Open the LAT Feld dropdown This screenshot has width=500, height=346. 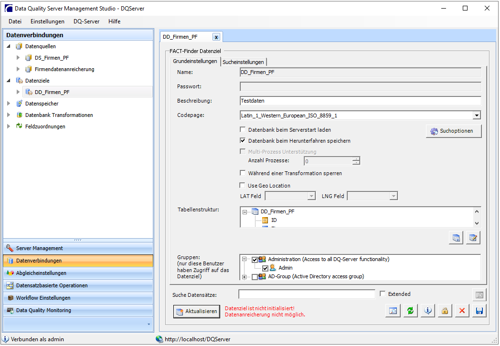(311, 196)
